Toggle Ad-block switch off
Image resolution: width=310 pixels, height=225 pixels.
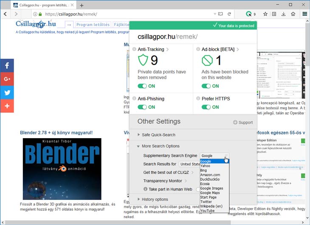(x=206, y=86)
